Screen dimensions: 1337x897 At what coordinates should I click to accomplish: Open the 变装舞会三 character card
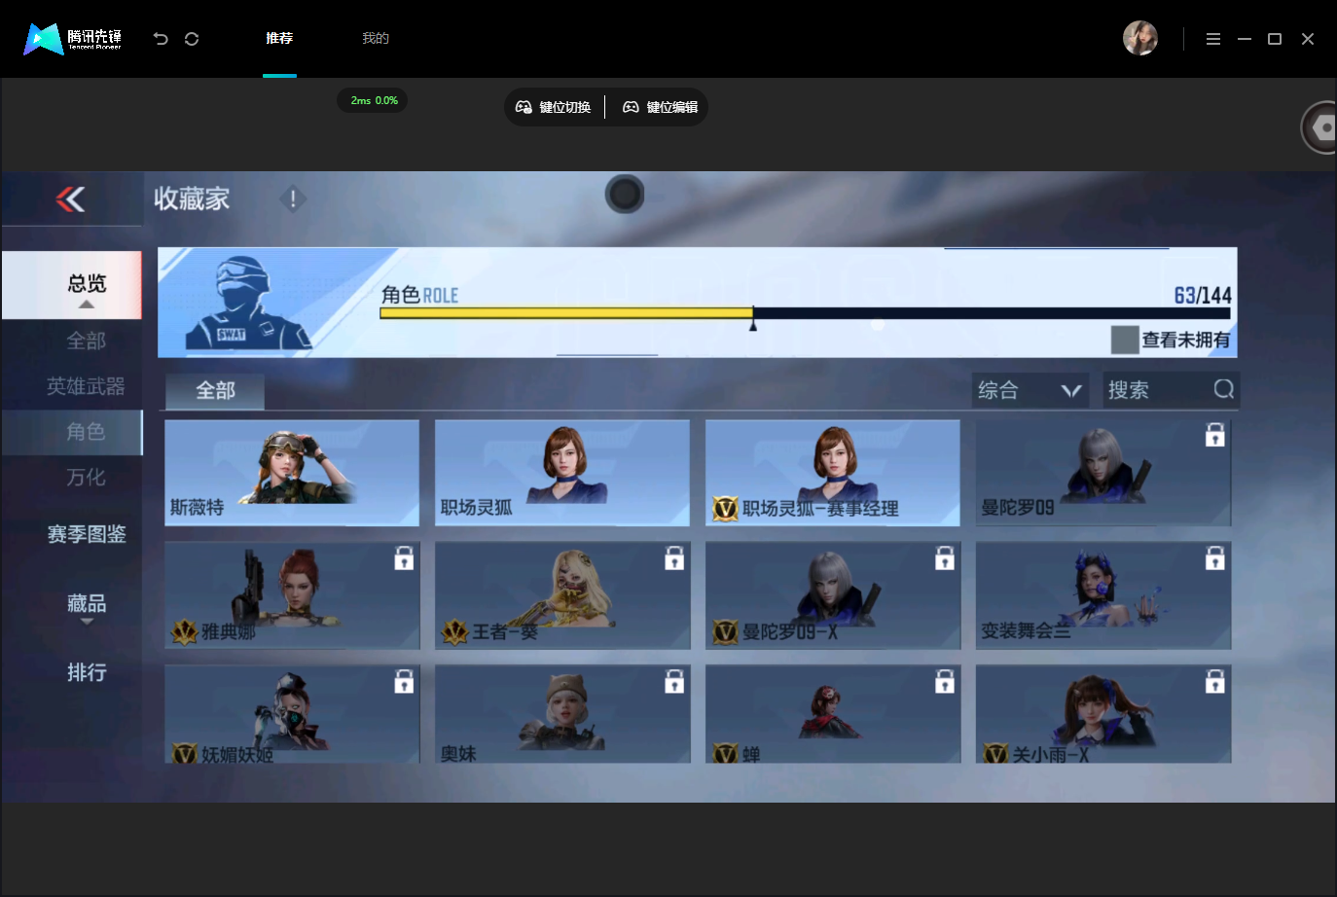[1103, 595]
